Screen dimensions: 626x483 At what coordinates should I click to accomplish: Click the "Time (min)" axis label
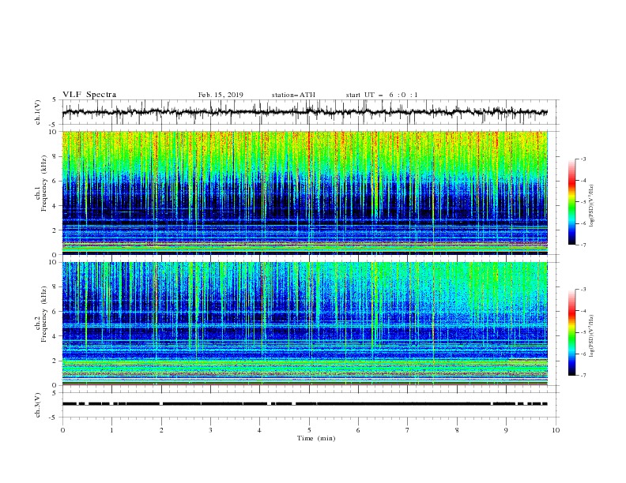(316, 438)
